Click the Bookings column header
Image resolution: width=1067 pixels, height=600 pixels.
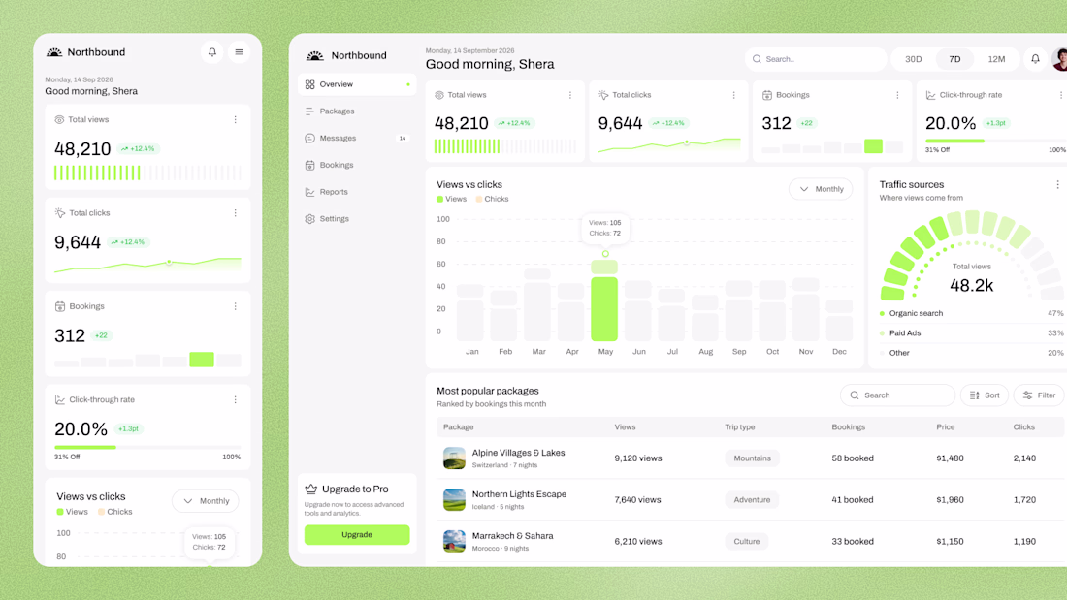point(849,427)
